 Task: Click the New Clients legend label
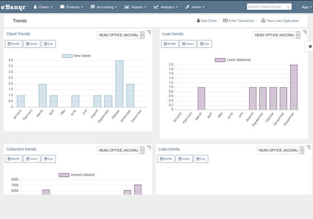pyautogui.click(x=83, y=56)
